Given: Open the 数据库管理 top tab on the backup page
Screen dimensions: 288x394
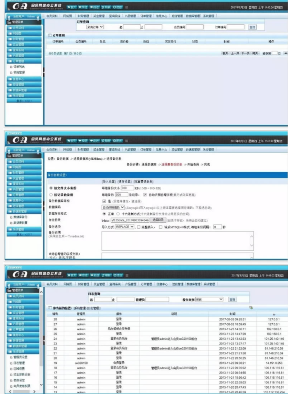Looking at the screenshot, I should click(x=192, y=149).
